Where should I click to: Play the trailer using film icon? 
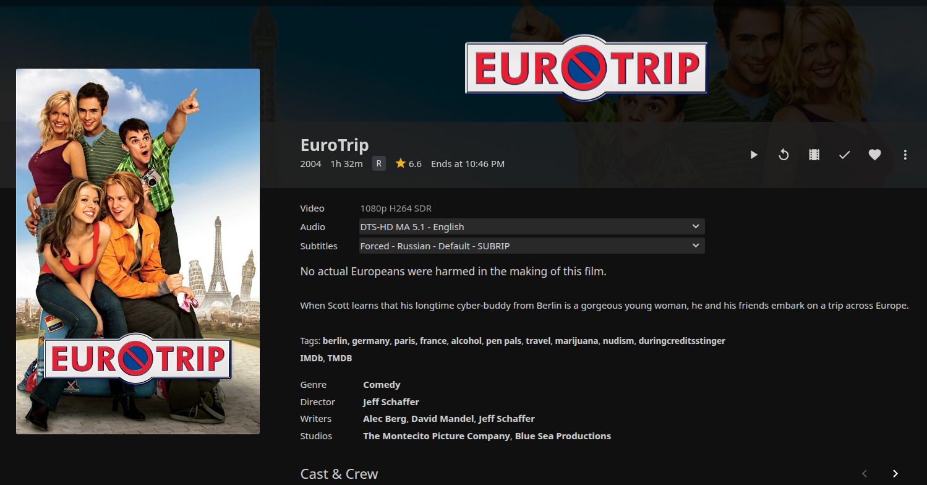tap(814, 155)
